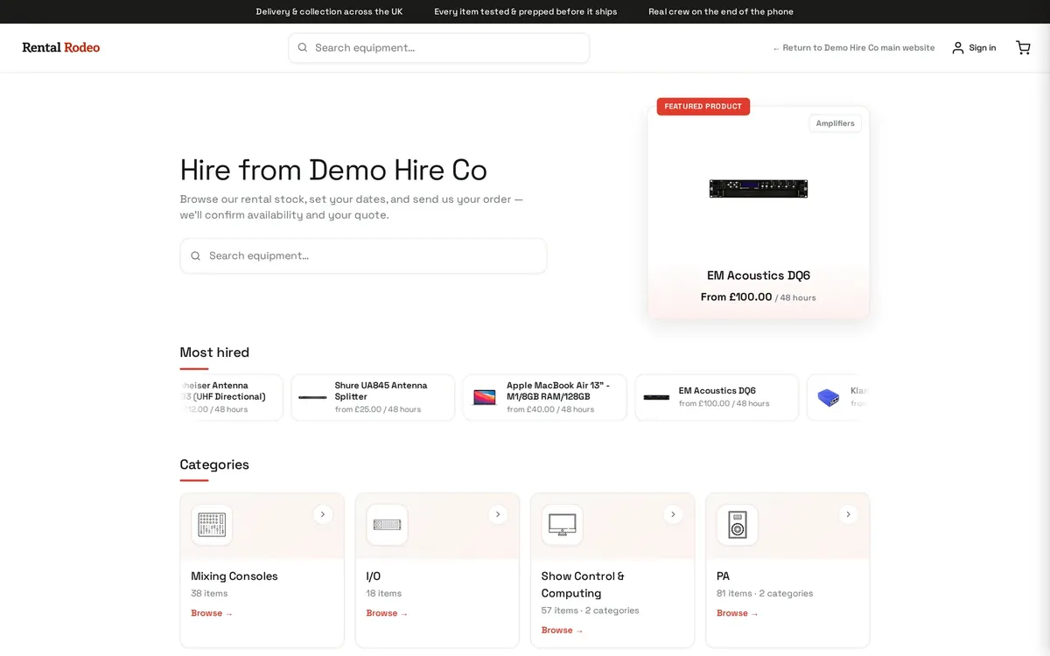Click the Shure UA845 splitter thumbnail
Screen dimensions: 1050x656
click(x=312, y=397)
